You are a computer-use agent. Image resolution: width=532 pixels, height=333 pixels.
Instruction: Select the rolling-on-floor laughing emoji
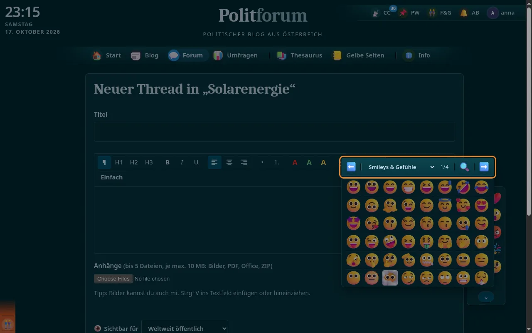point(463,187)
